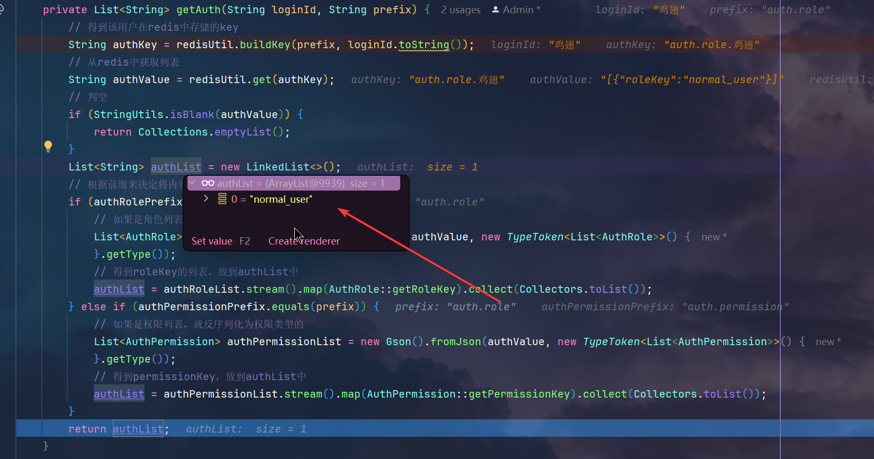Viewport: 874px width, 459px height.
Task: Click Set value F2 in the popup
Action: (221, 241)
